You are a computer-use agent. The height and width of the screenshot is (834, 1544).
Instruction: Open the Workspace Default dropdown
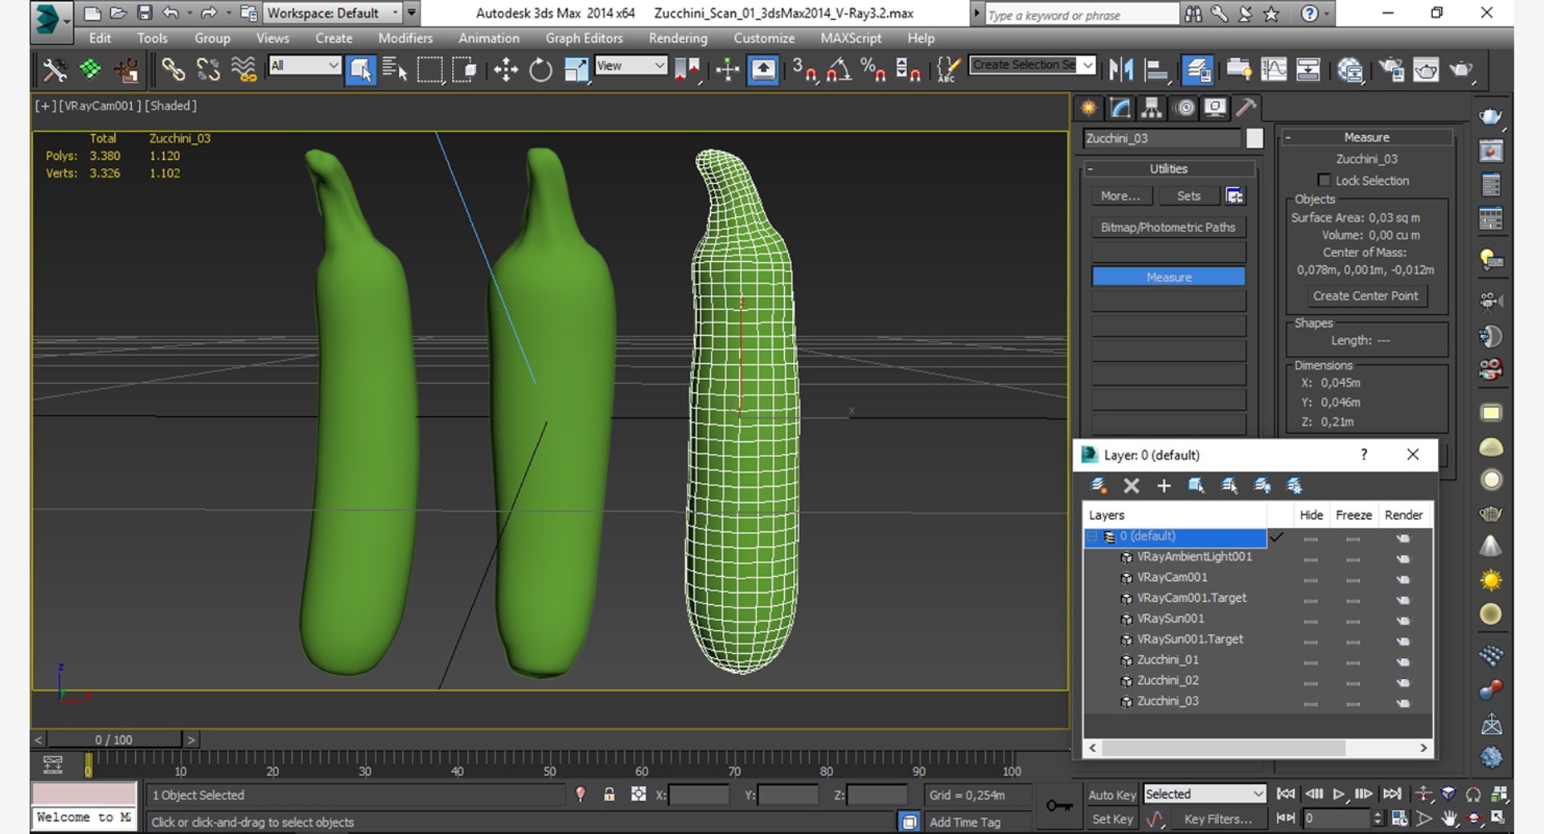pyautogui.click(x=334, y=13)
